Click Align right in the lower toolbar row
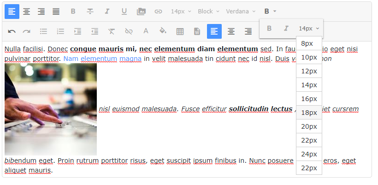Screen dimensions: 378x185 (x=248, y=31)
